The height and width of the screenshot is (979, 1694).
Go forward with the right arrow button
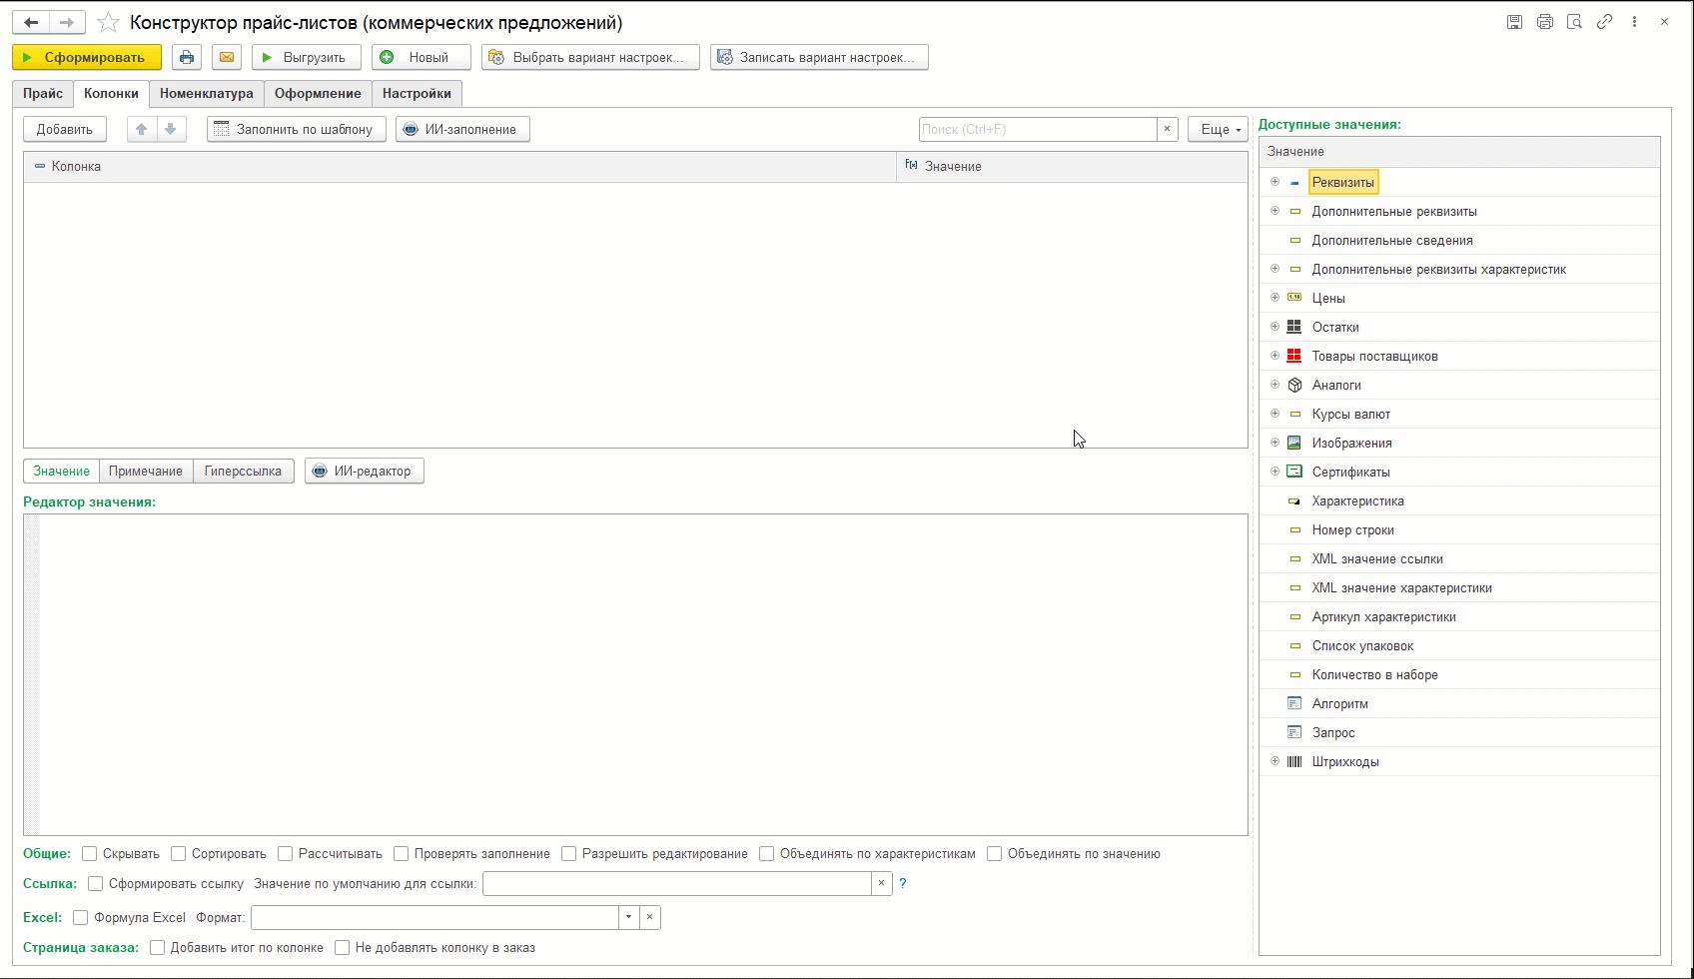(x=67, y=22)
